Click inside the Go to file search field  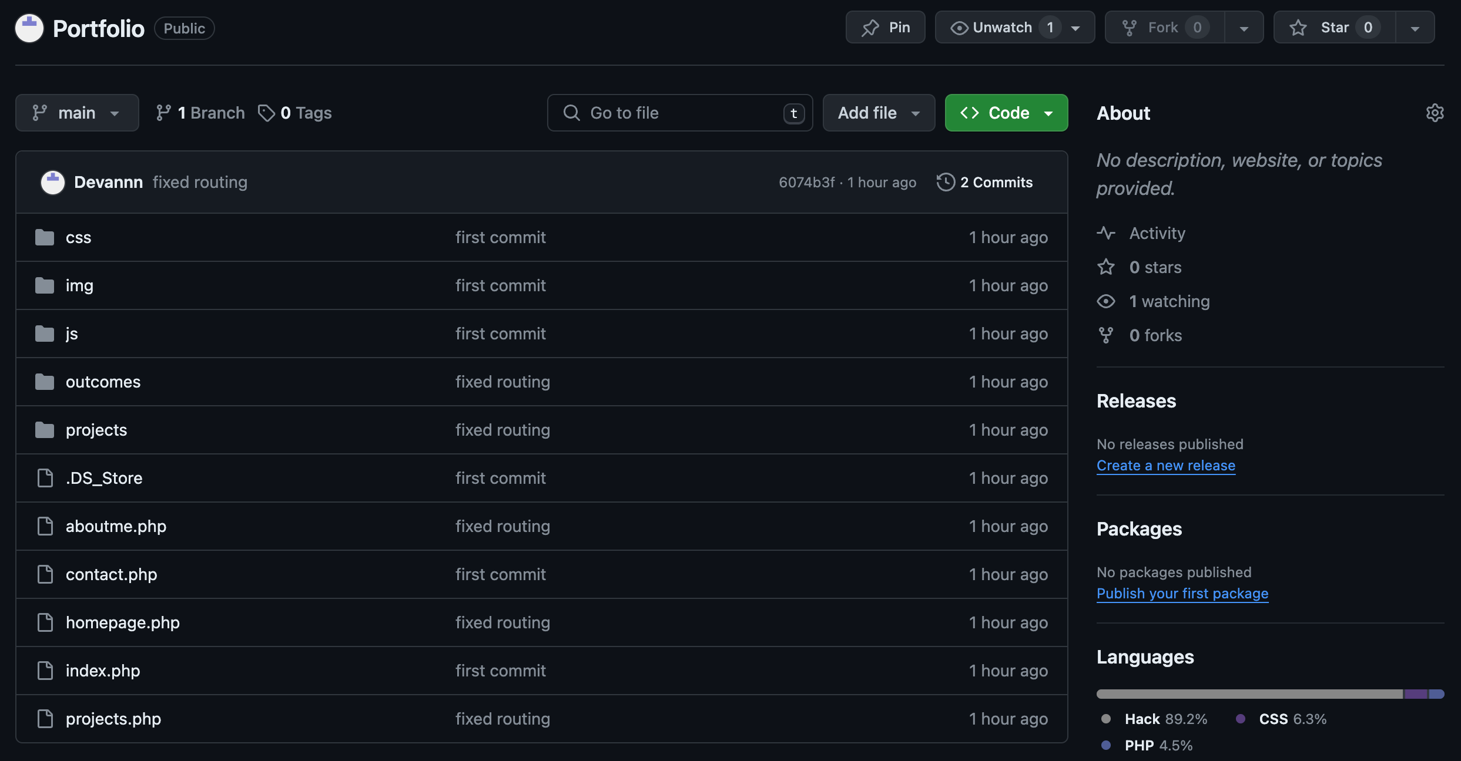[680, 113]
